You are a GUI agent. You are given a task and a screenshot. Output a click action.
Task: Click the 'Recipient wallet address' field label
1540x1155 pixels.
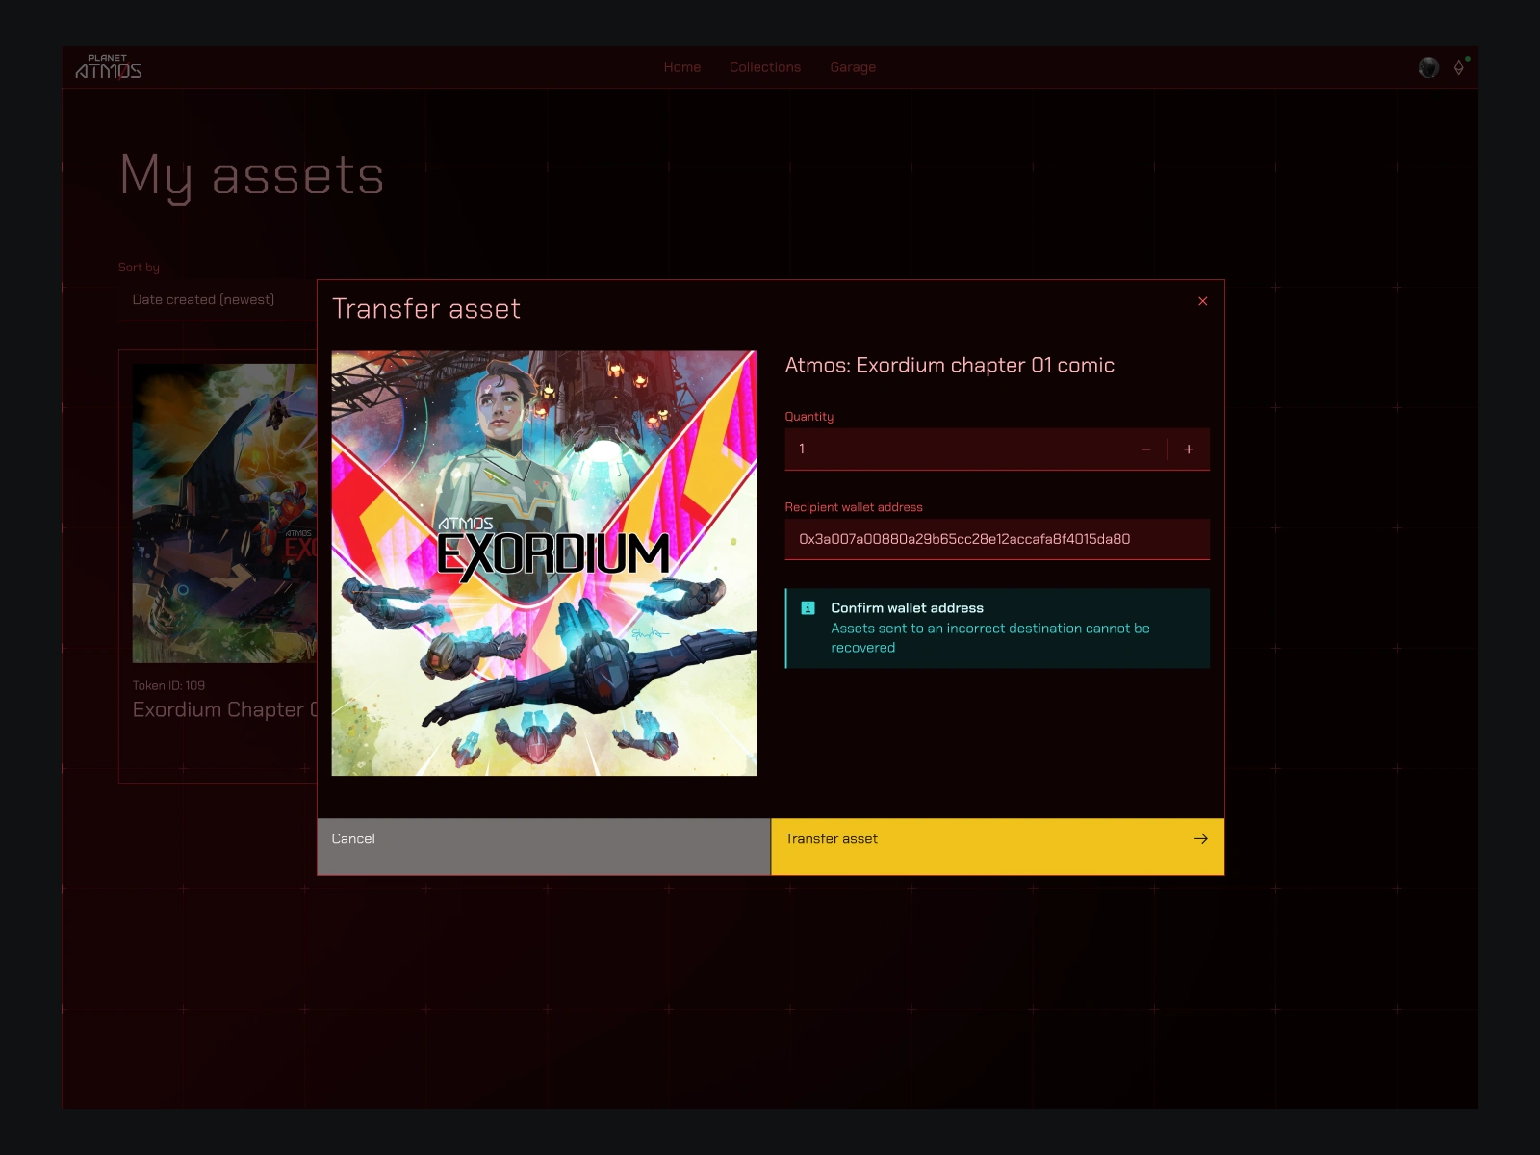tap(854, 507)
